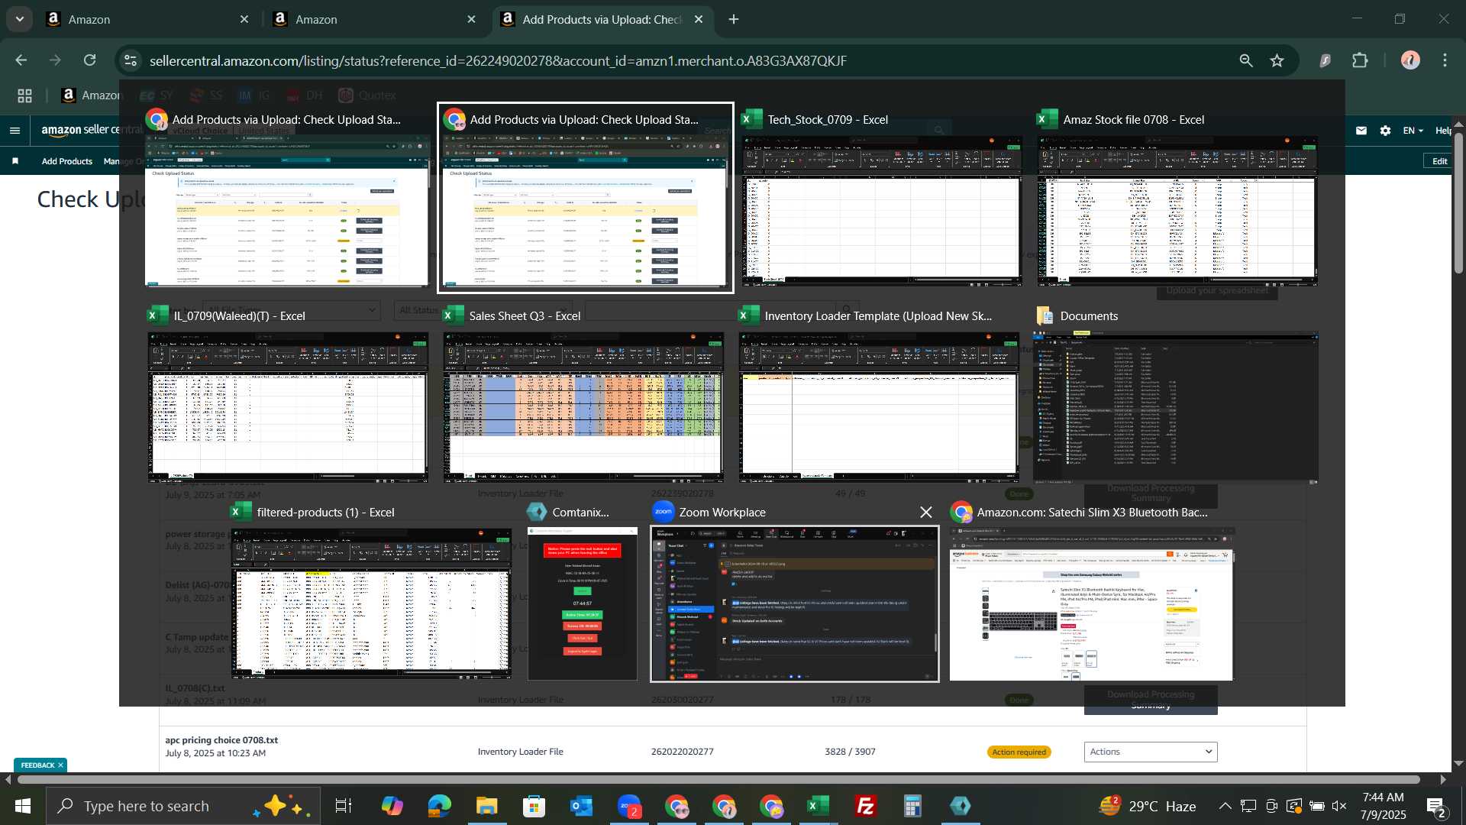Open Actions dropdown for apc pricing choice
Screen dimensions: 1466x825
pos(1151,752)
